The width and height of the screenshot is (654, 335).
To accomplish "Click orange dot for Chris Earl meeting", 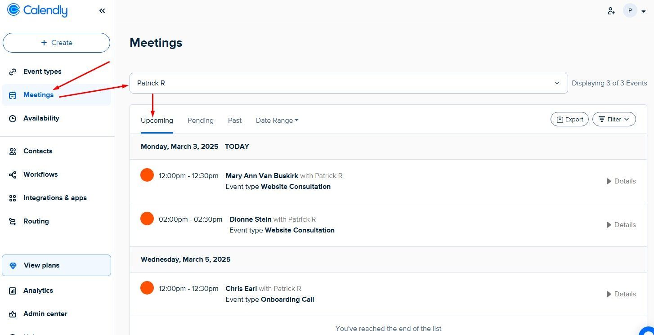I will pos(147,288).
